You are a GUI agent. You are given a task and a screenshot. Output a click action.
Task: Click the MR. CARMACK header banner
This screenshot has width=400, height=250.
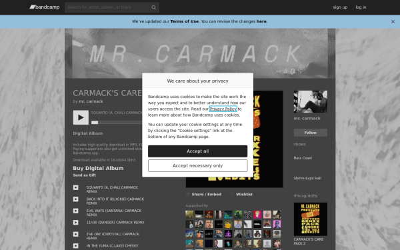point(200,53)
